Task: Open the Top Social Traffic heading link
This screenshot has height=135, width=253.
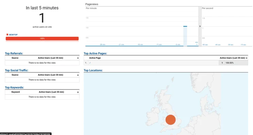Action: (16, 70)
